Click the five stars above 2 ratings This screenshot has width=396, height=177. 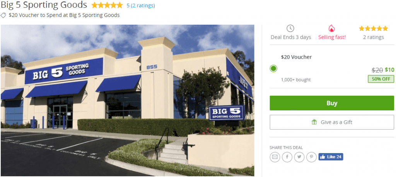click(373, 29)
